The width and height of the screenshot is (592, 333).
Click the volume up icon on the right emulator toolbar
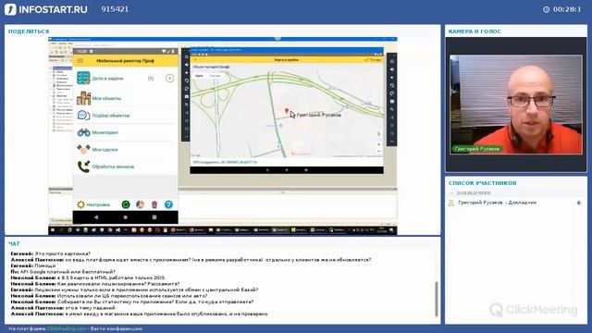(x=392, y=69)
